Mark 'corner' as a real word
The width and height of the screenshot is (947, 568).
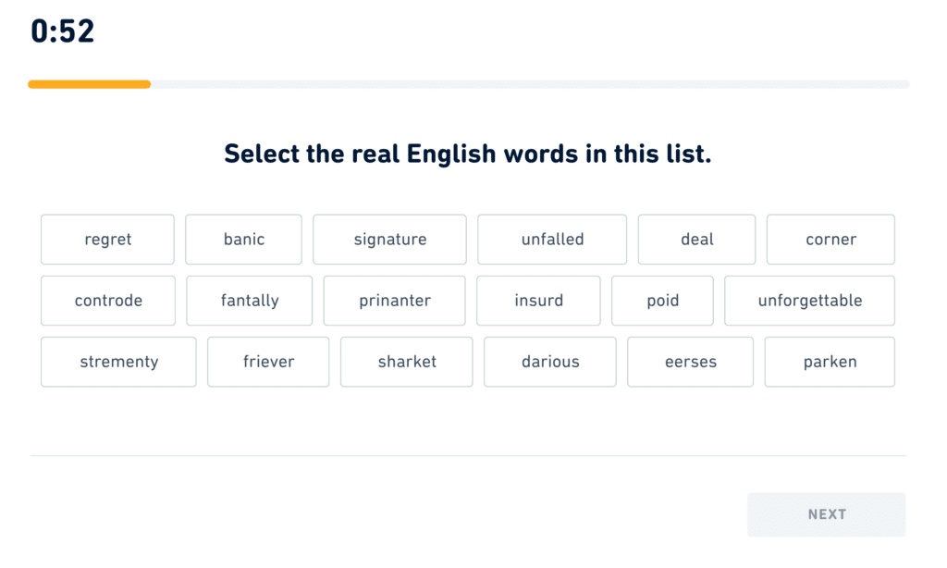pyautogui.click(x=830, y=240)
